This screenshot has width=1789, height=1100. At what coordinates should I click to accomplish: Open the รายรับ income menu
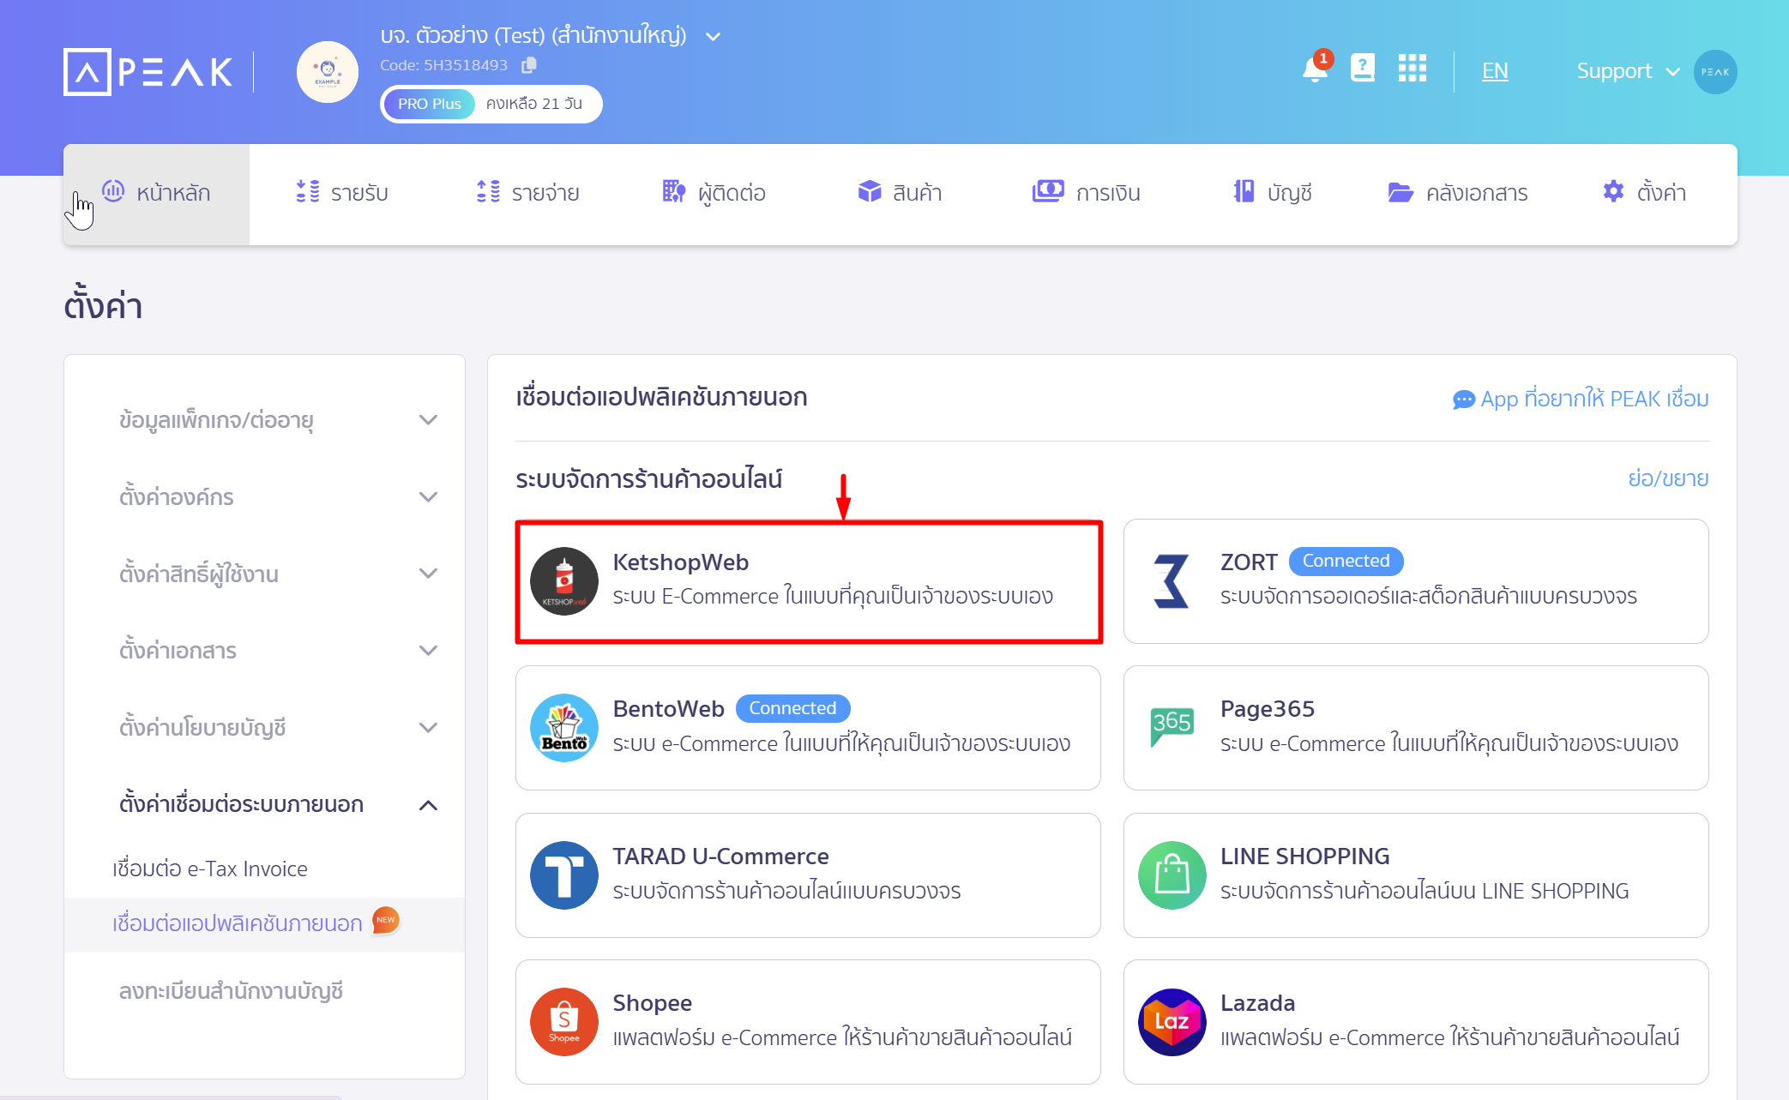(341, 193)
